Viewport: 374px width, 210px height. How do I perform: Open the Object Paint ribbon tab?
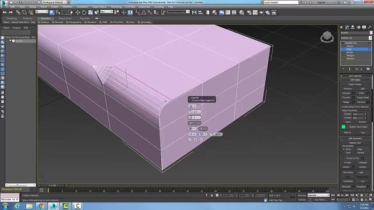(65, 18)
